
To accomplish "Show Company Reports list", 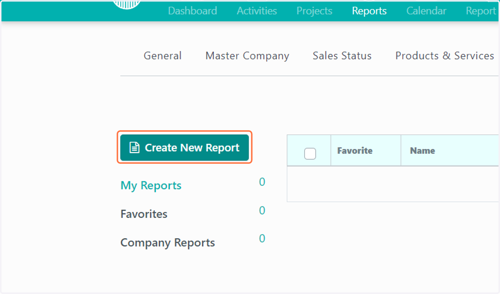I will point(167,243).
